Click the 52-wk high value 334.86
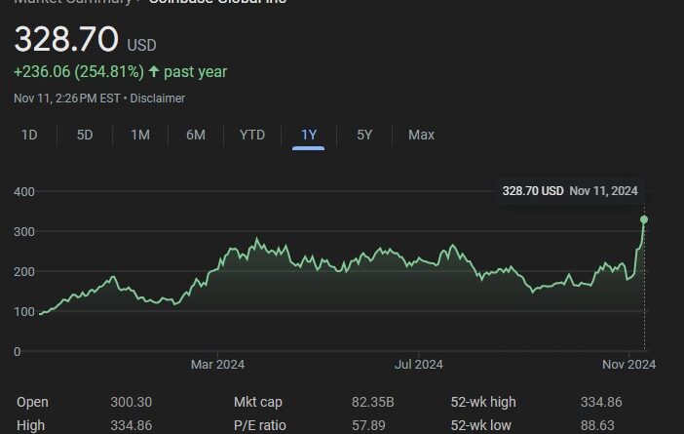This screenshot has height=434, width=684. pyautogui.click(x=601, y=402)
